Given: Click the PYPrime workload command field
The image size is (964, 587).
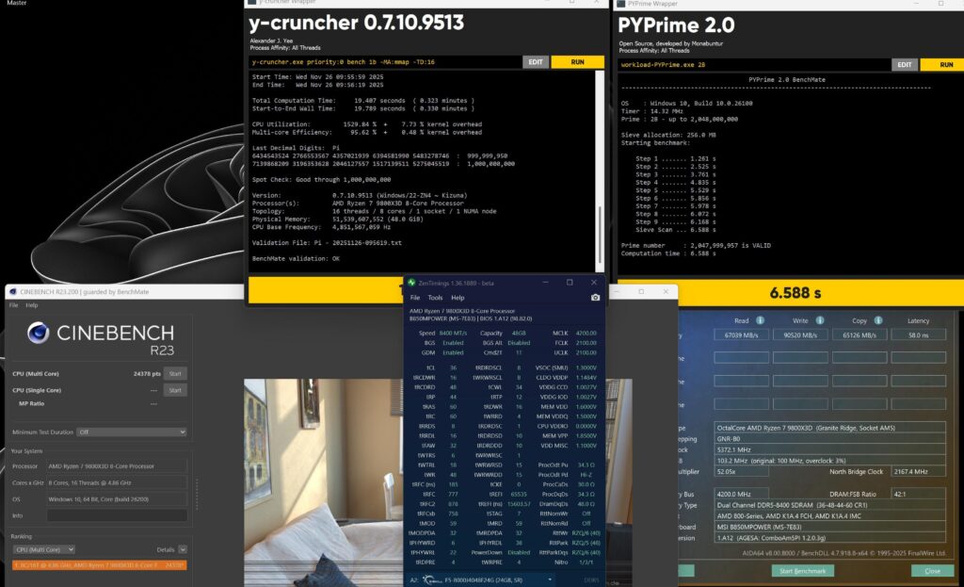Looking at the screenshot, I should pos(754,65).
